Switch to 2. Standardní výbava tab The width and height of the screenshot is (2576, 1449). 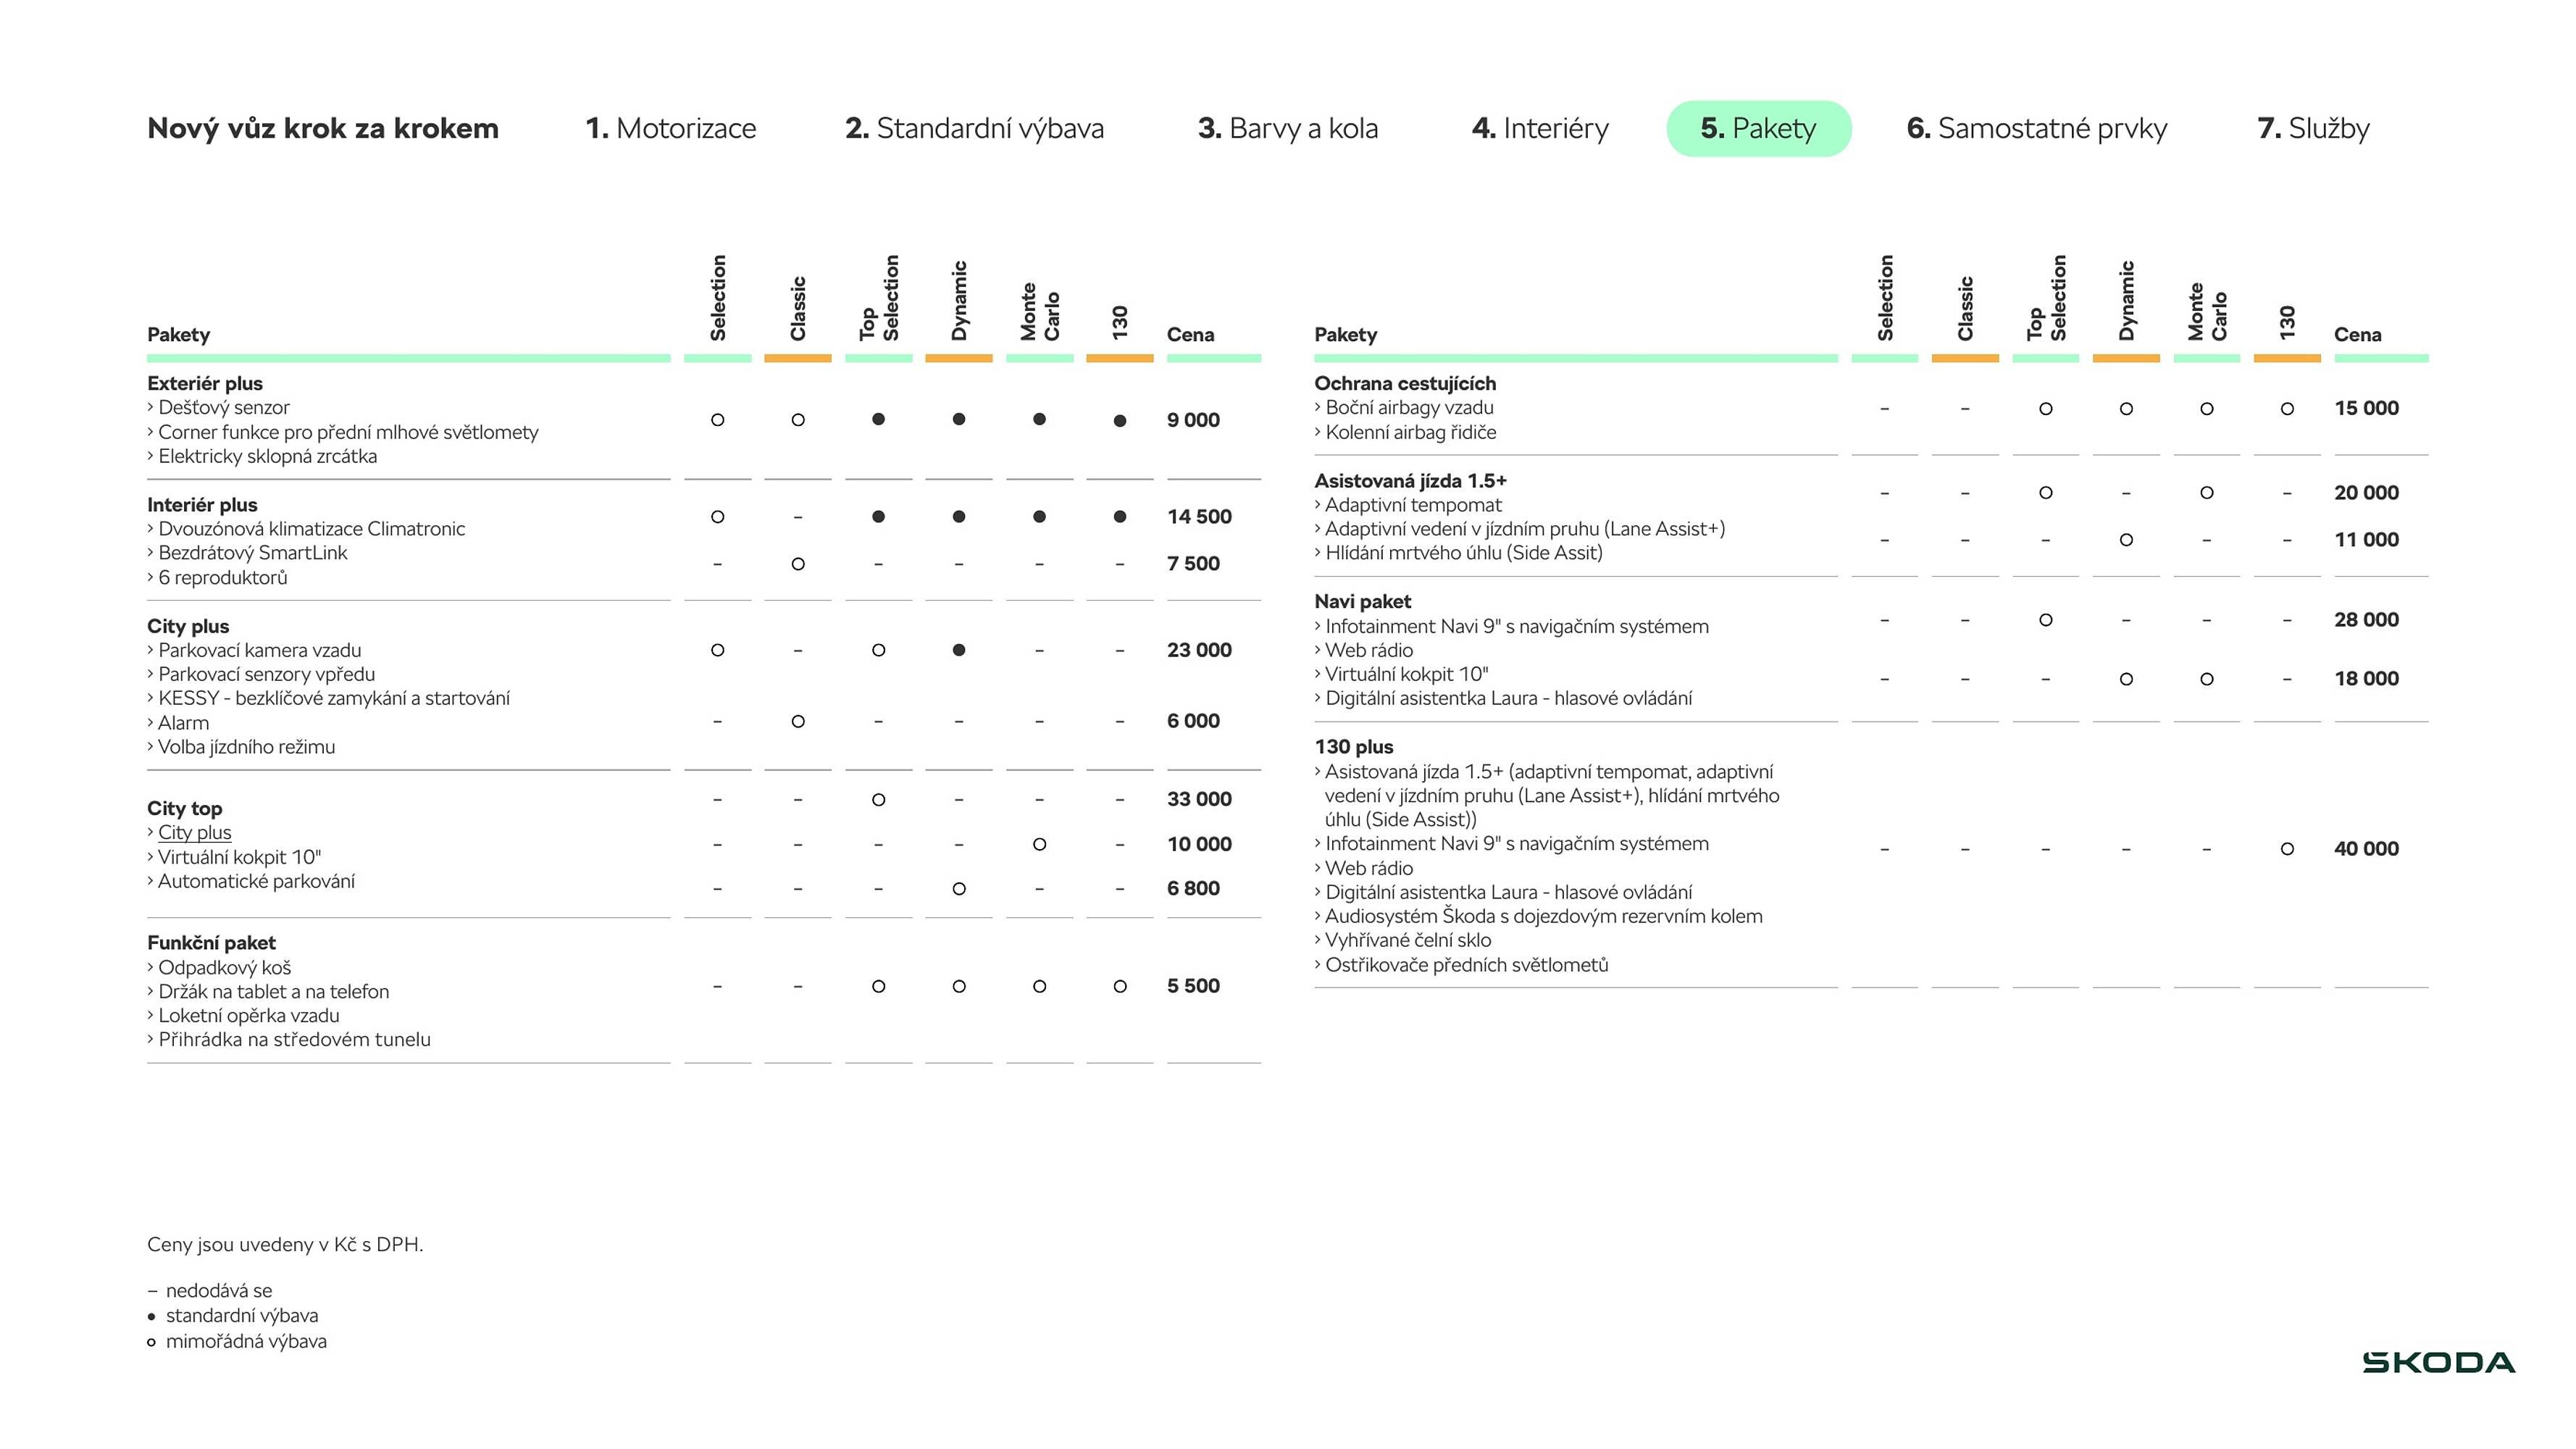[x=974, y=128]
